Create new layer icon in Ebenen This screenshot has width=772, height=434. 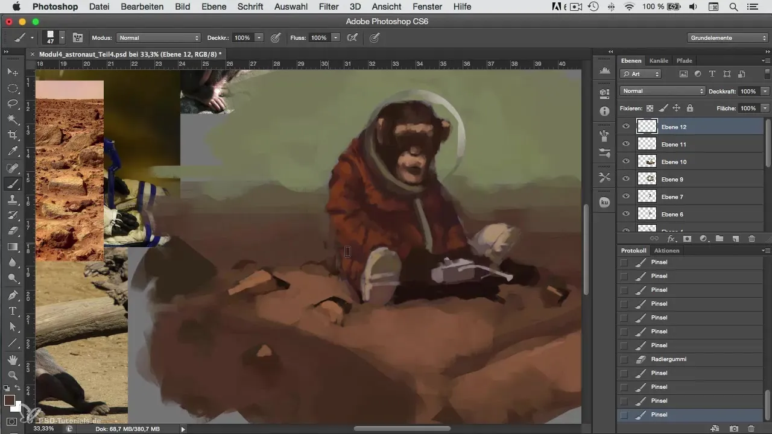pos(735,239)
